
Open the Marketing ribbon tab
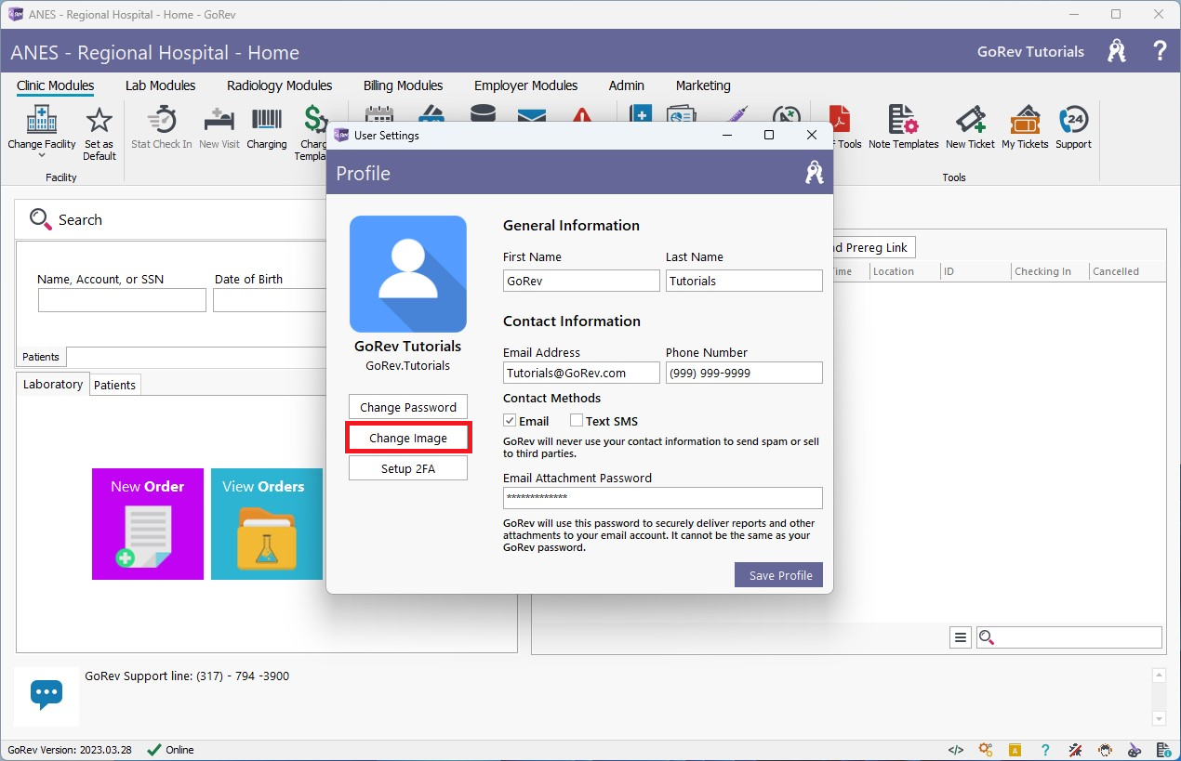click(x=703, y=85)
